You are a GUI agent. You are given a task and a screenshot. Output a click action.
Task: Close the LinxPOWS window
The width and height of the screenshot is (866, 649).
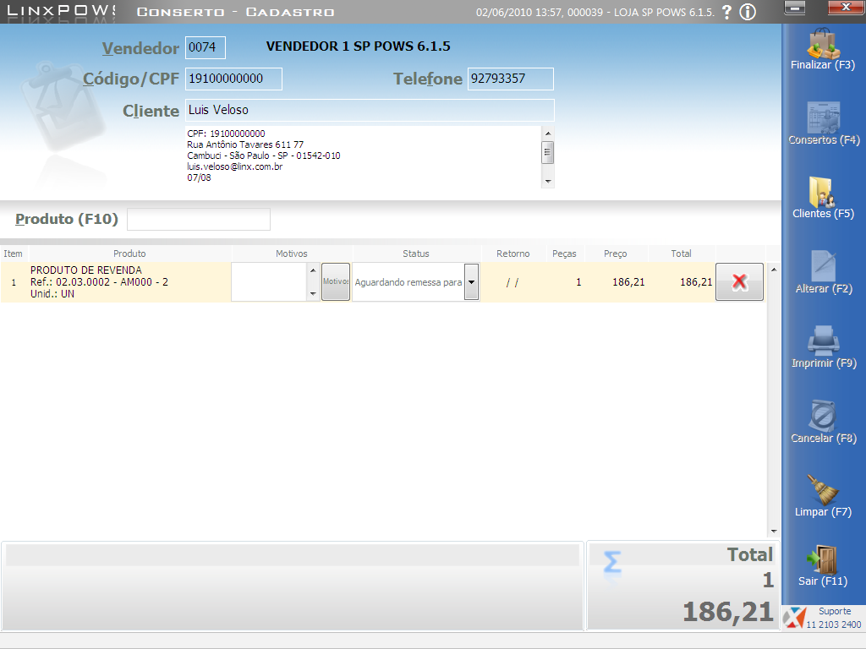(846, 8)
